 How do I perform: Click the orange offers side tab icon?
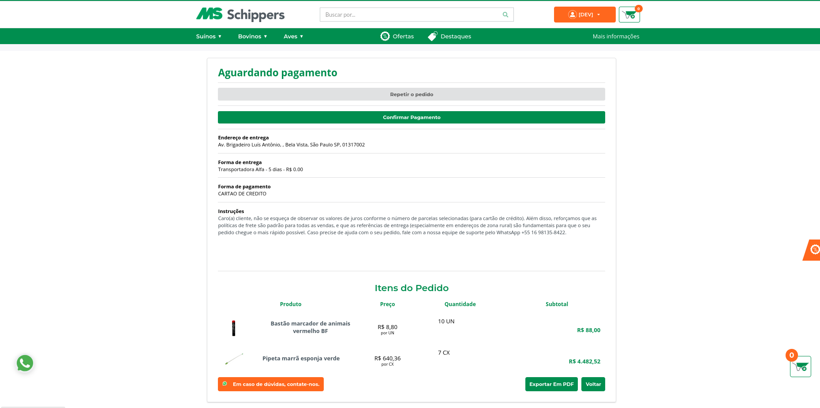coord(814,250)
